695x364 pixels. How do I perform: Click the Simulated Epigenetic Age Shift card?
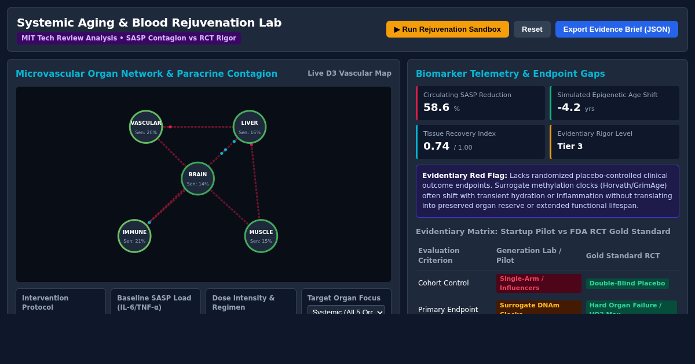pos(614,103)
